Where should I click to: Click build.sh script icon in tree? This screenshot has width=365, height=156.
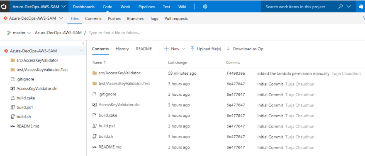click(13, 117)
